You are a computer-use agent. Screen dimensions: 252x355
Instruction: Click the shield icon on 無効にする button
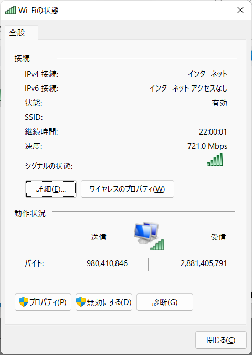click(81, 302)
